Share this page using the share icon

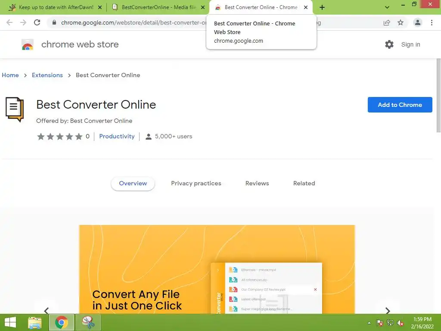click(387, 22)
